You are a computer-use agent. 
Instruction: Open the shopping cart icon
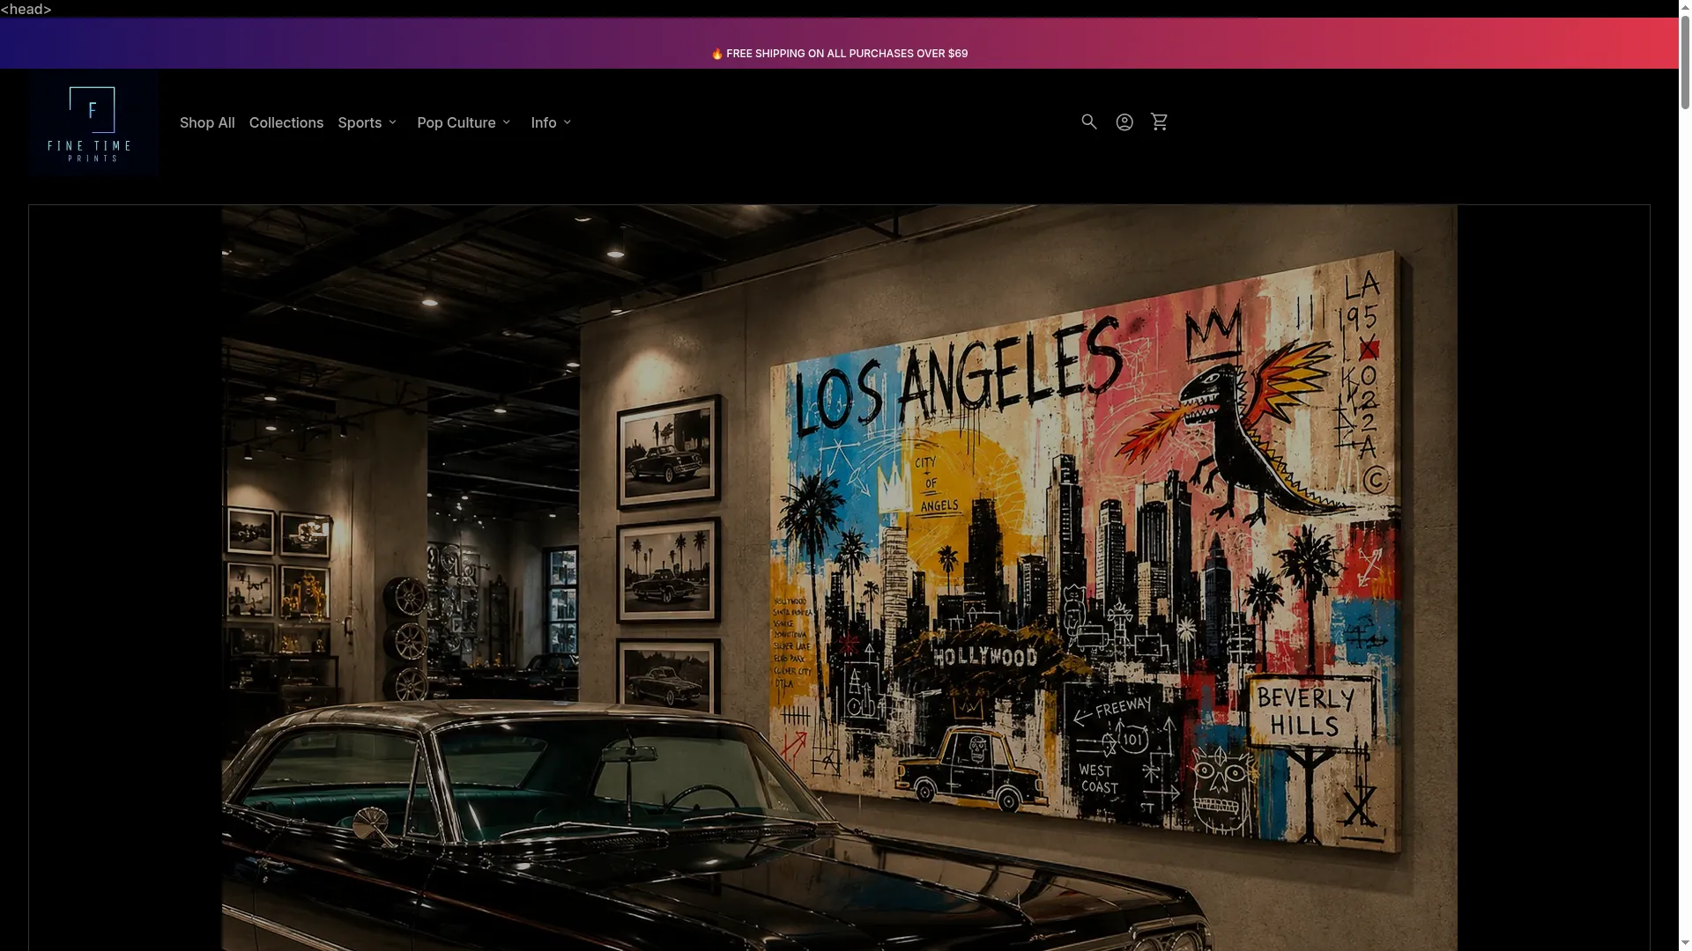[1160, 122]
